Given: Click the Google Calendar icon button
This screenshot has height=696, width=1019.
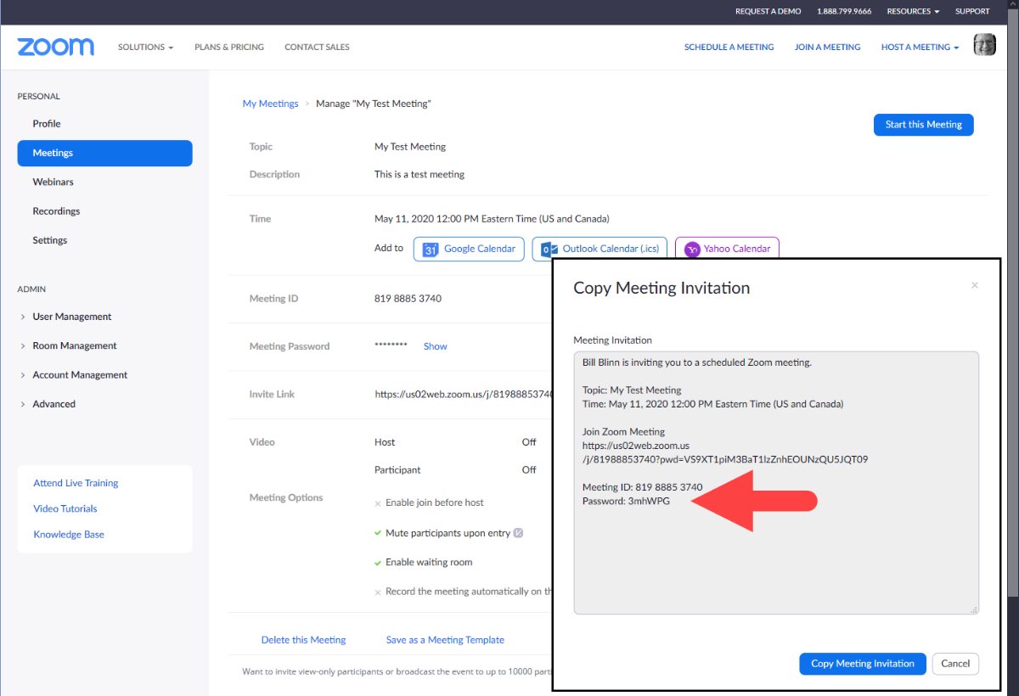Looking at the screenshot, I should pos(469,249).
